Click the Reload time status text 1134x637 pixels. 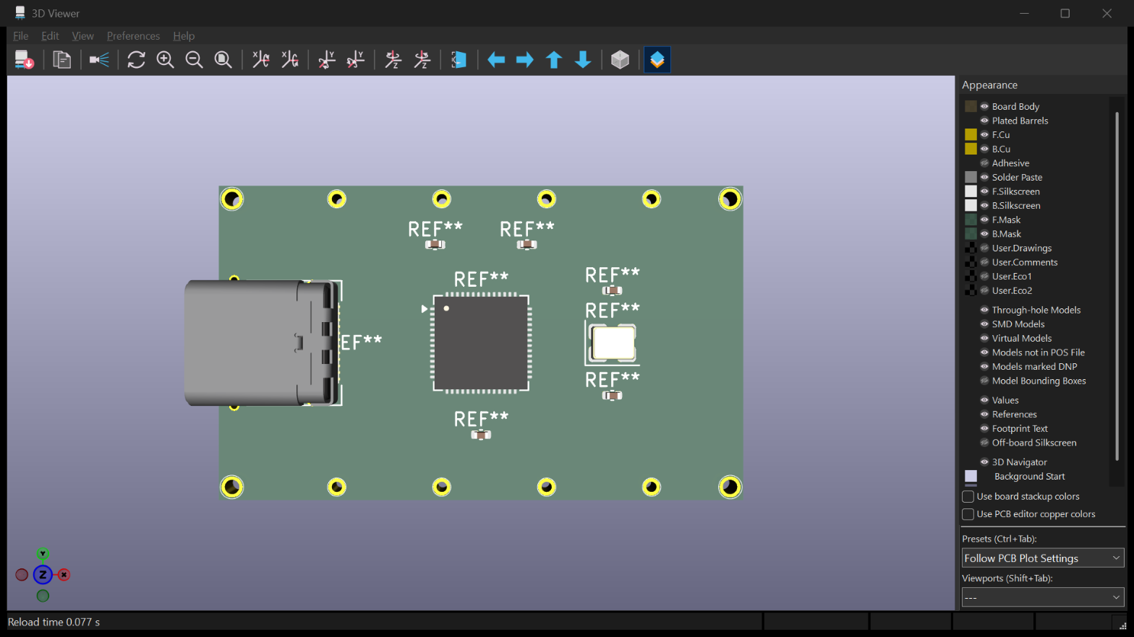(x=54, y=622)
